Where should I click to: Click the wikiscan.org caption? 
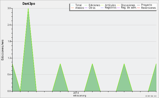pos(79,96)
